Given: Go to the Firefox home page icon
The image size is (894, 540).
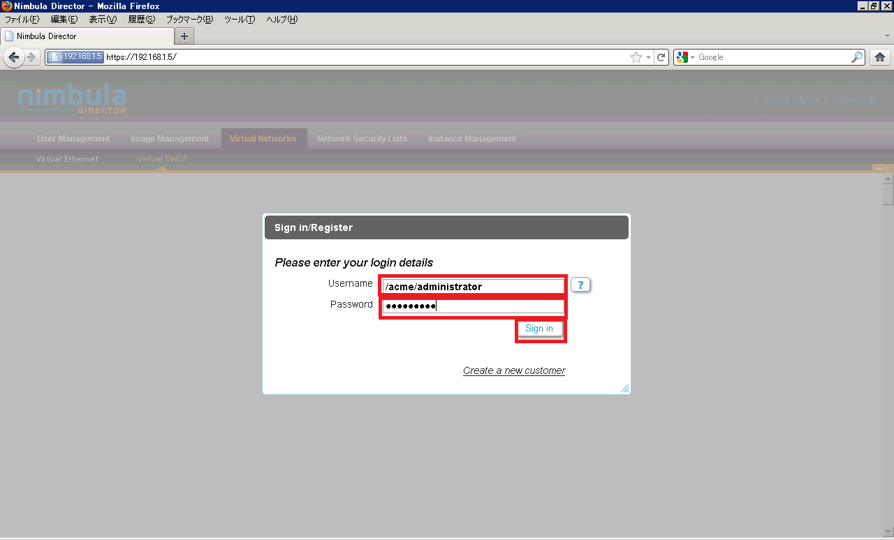Looking at the screenshot, I should [x=881, y=57].
